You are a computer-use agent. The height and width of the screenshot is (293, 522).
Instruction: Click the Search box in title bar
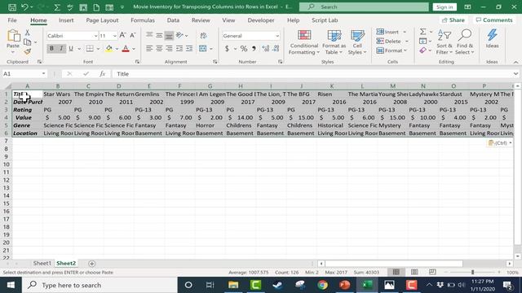tap(364, 7)
